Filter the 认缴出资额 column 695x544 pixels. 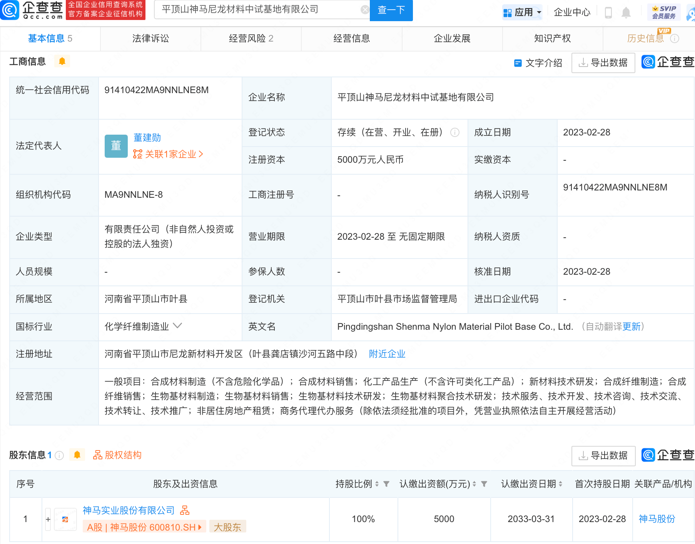point(484,484)
